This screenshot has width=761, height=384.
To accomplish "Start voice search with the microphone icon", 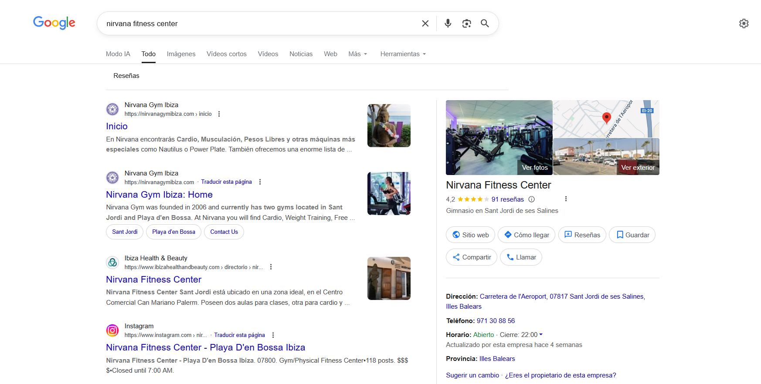I will pyautogui.click(x=448, y=24).
